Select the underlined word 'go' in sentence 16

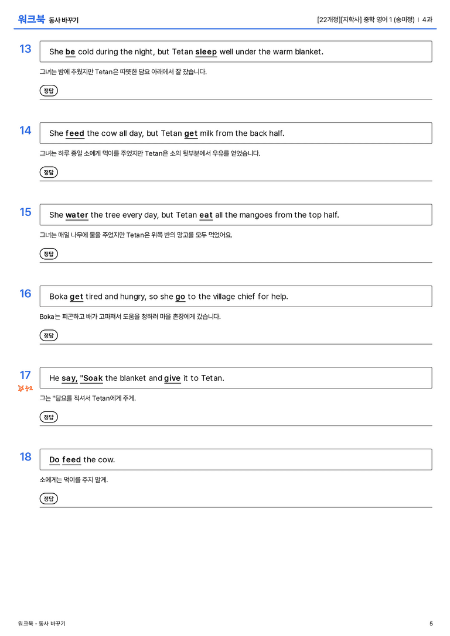click(x=180, y=297)
